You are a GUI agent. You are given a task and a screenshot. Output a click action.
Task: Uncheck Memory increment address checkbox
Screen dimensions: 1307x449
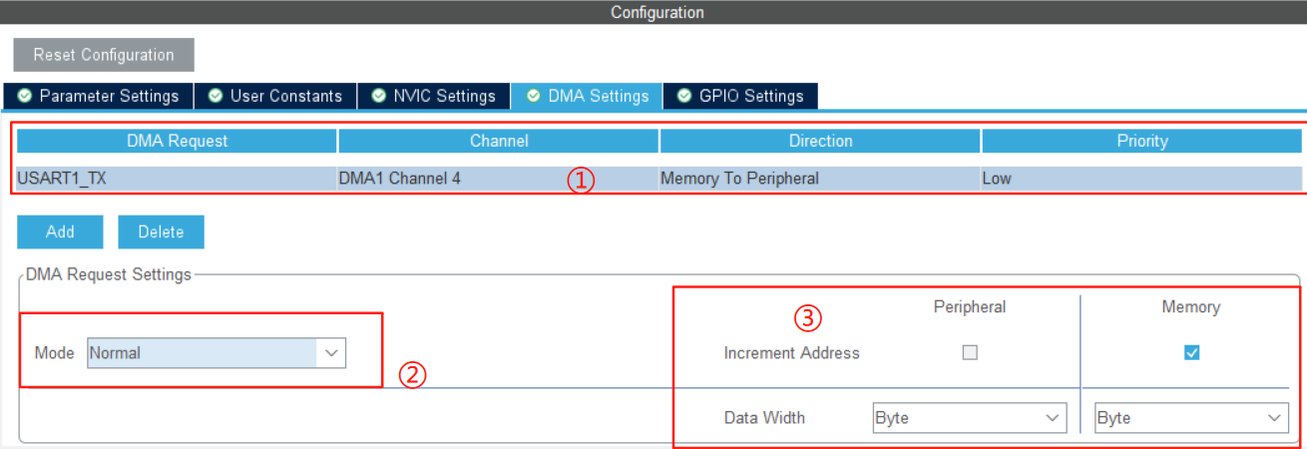coord(1191,352)
